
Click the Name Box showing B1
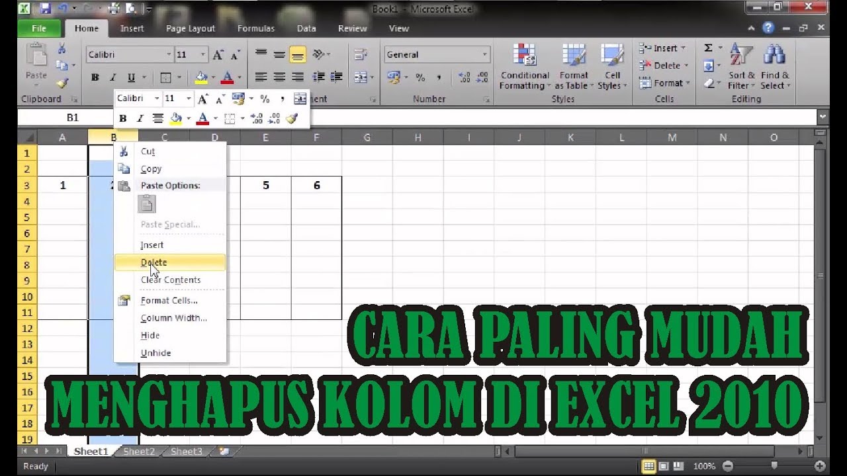(73, 117)
